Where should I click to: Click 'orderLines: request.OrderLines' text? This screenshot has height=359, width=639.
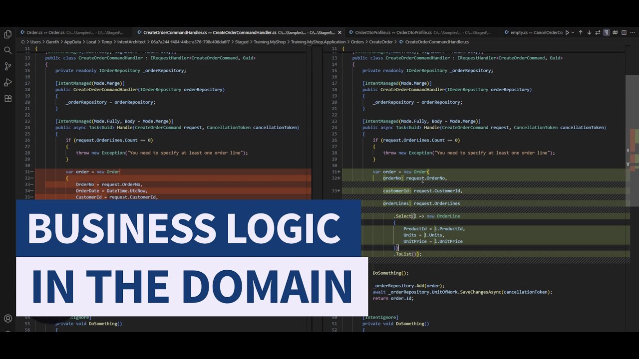click(421, 203)
